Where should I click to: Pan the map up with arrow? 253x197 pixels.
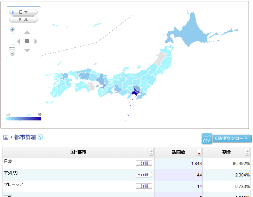tap(27, 32)
